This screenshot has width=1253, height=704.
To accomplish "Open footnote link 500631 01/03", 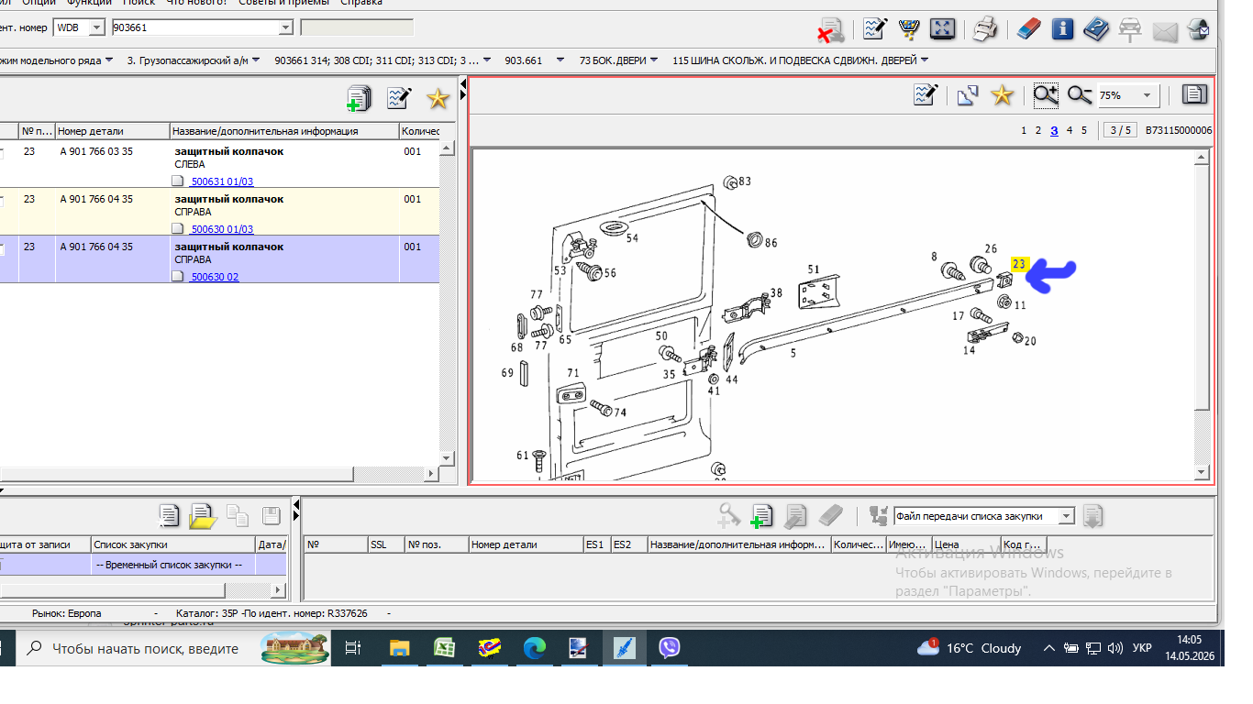I will (222, 181).
